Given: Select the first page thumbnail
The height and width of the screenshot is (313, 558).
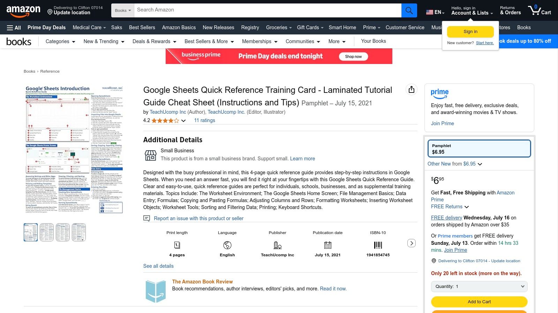Looking at the screenshot, I should 31,232.
